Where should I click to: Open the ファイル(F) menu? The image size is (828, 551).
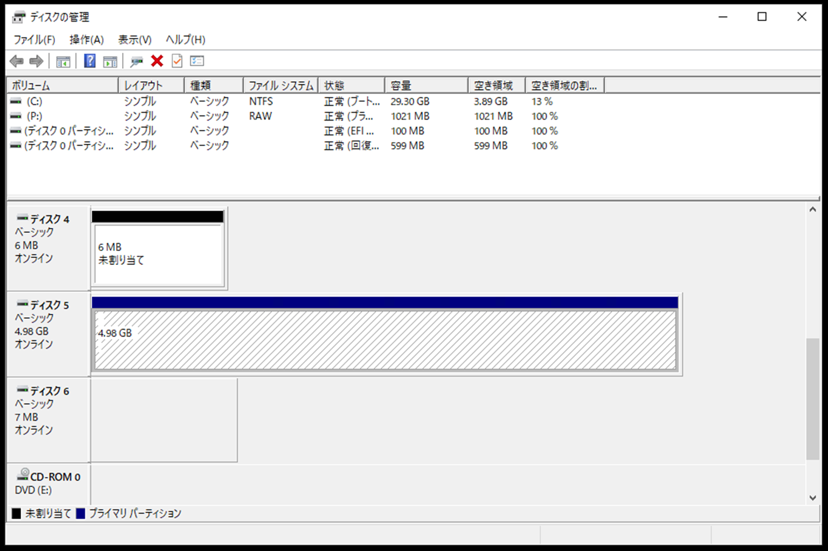[x=34, y=39]
